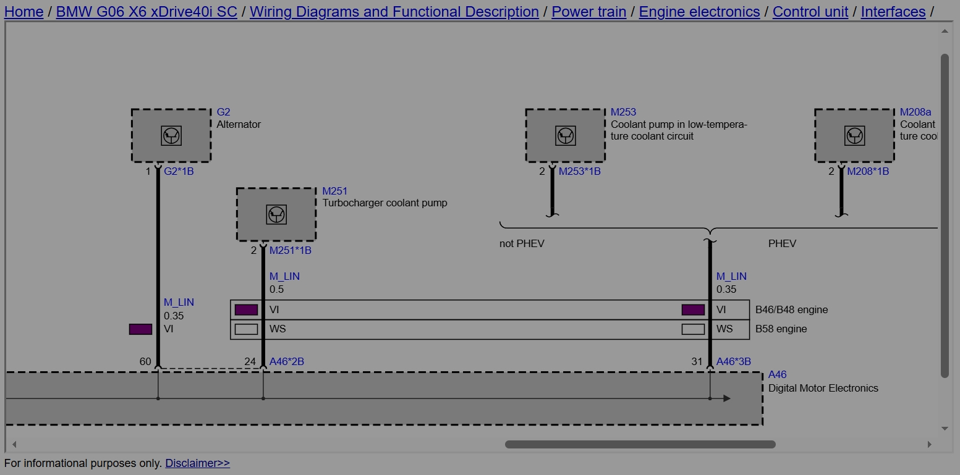Click 'Coolant pump in low-tempera-' description text
The height and width of the screenshot is (475, 960).
(x=679, y=124)
